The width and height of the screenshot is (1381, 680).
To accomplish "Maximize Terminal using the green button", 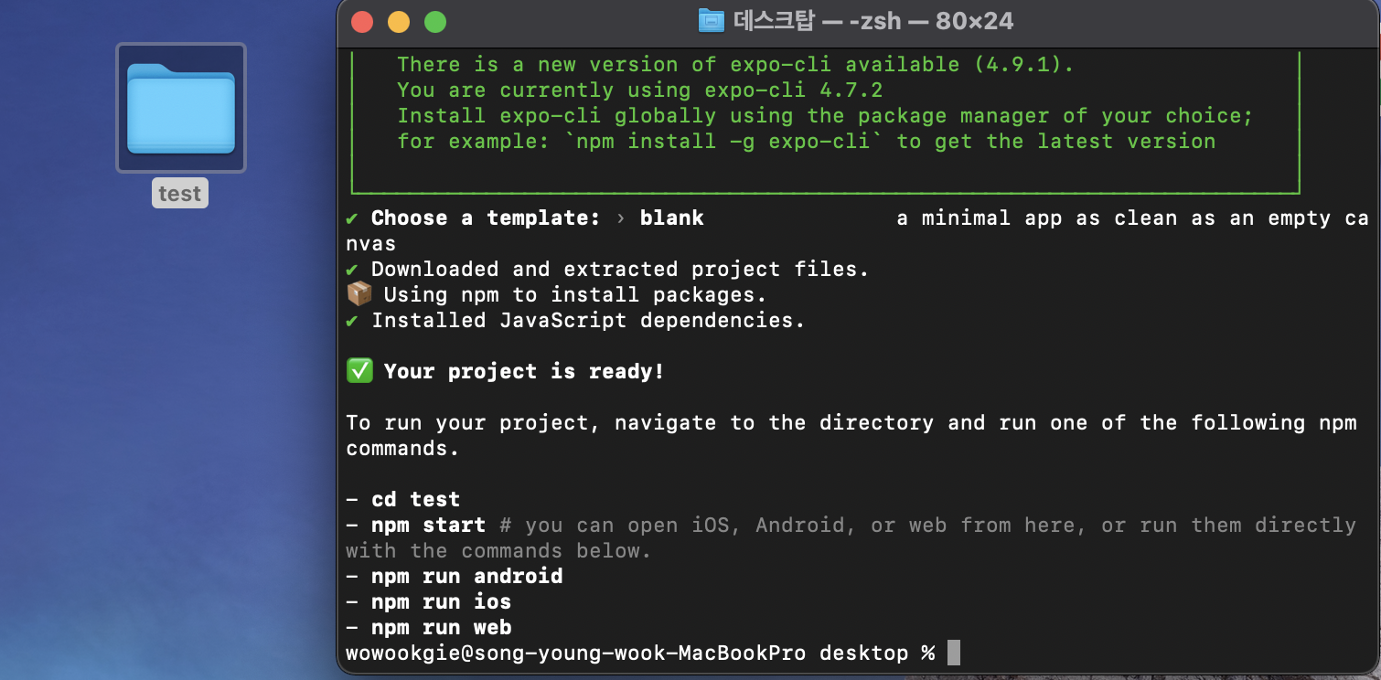I will click(x=435, y=22).
